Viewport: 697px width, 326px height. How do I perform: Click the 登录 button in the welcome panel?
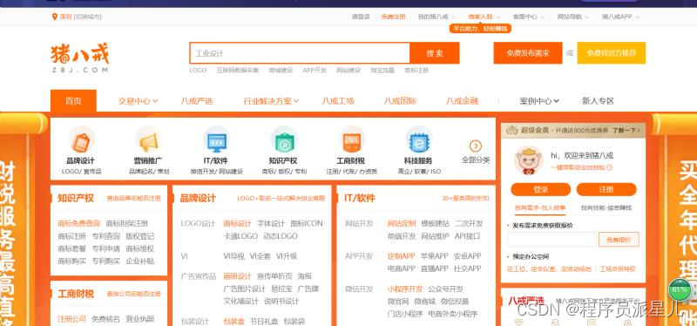(x=540, y=189)
